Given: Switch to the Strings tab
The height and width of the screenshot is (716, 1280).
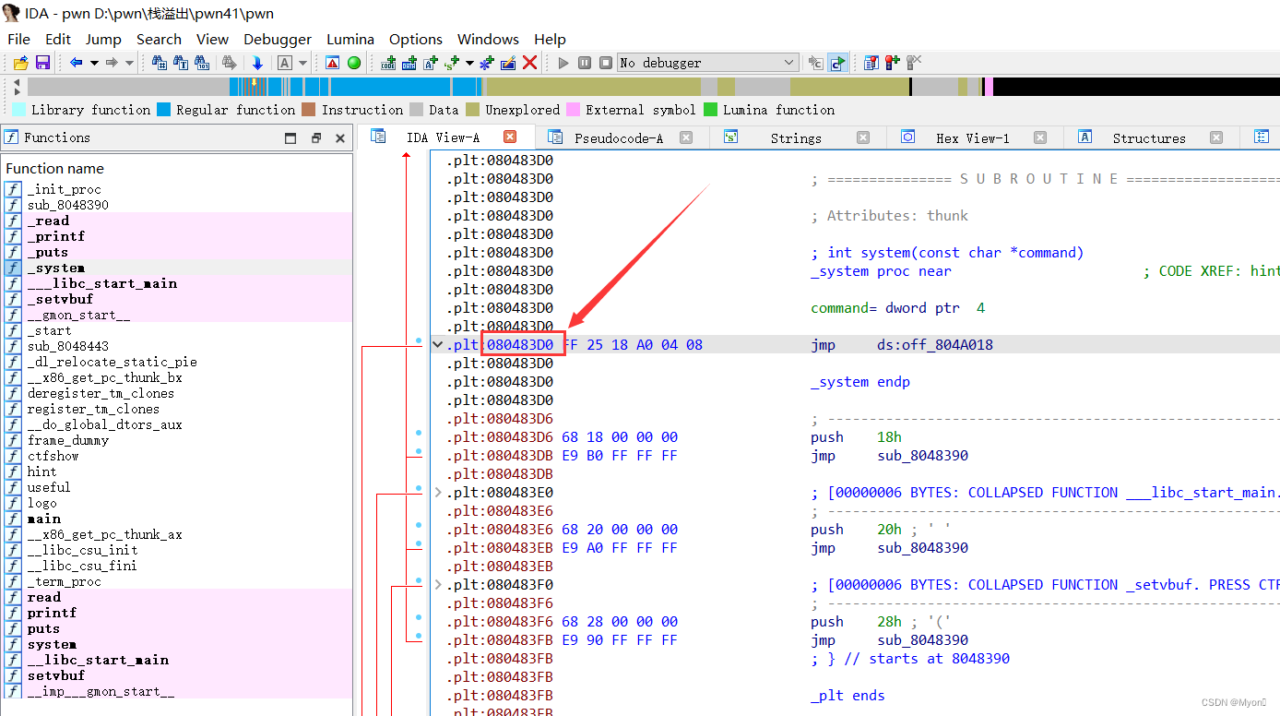Looking at the screenshot, I should [x=795, y=137].
